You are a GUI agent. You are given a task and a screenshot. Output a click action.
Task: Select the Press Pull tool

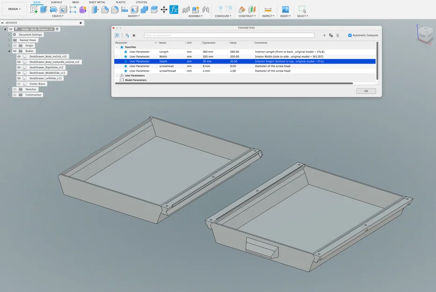[x=94, y=9]
